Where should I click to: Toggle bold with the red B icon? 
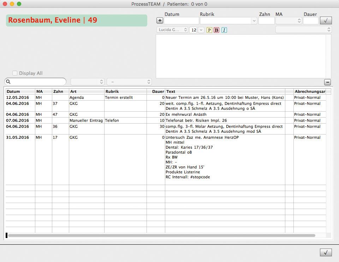pos(216,30)
